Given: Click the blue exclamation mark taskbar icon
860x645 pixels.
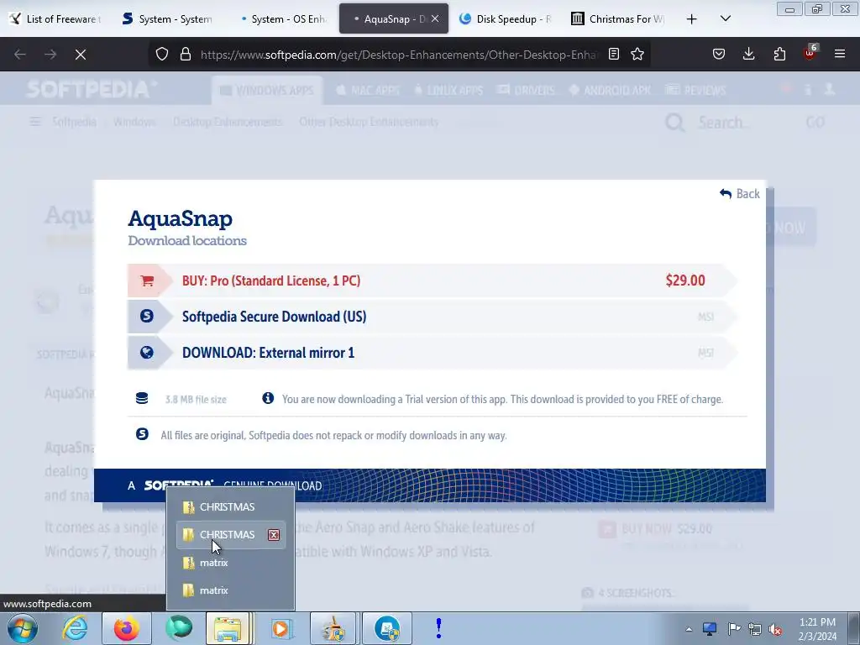Looking at the screenshot, I should pyautogui.click(x=438, y=628).
